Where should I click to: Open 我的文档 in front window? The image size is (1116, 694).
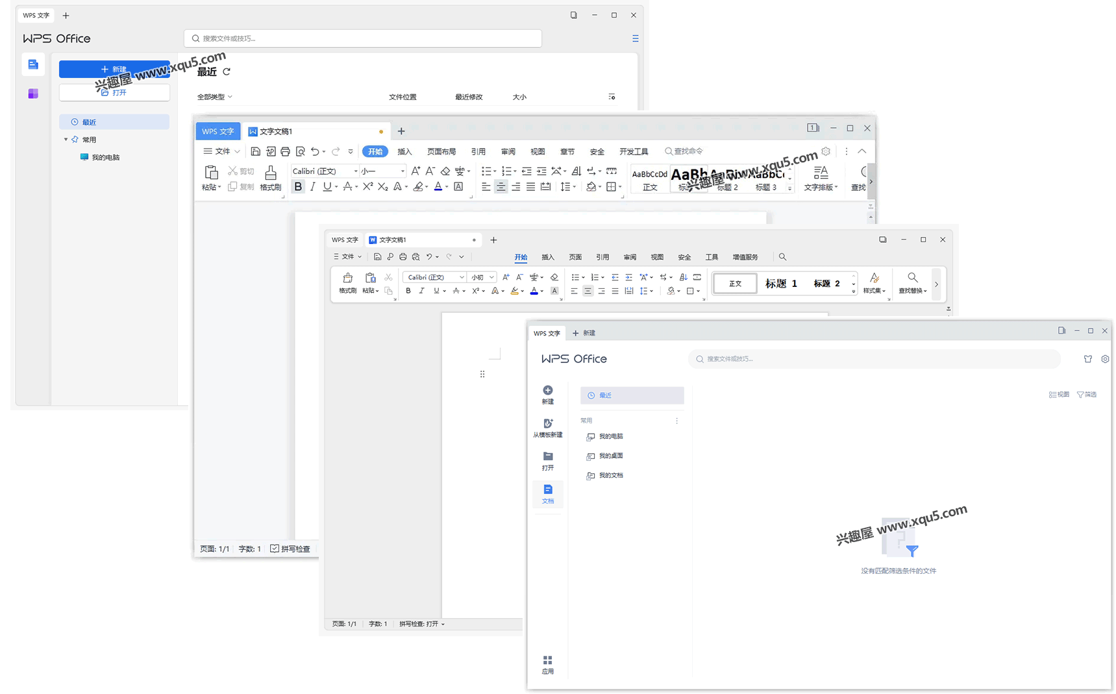605,475
